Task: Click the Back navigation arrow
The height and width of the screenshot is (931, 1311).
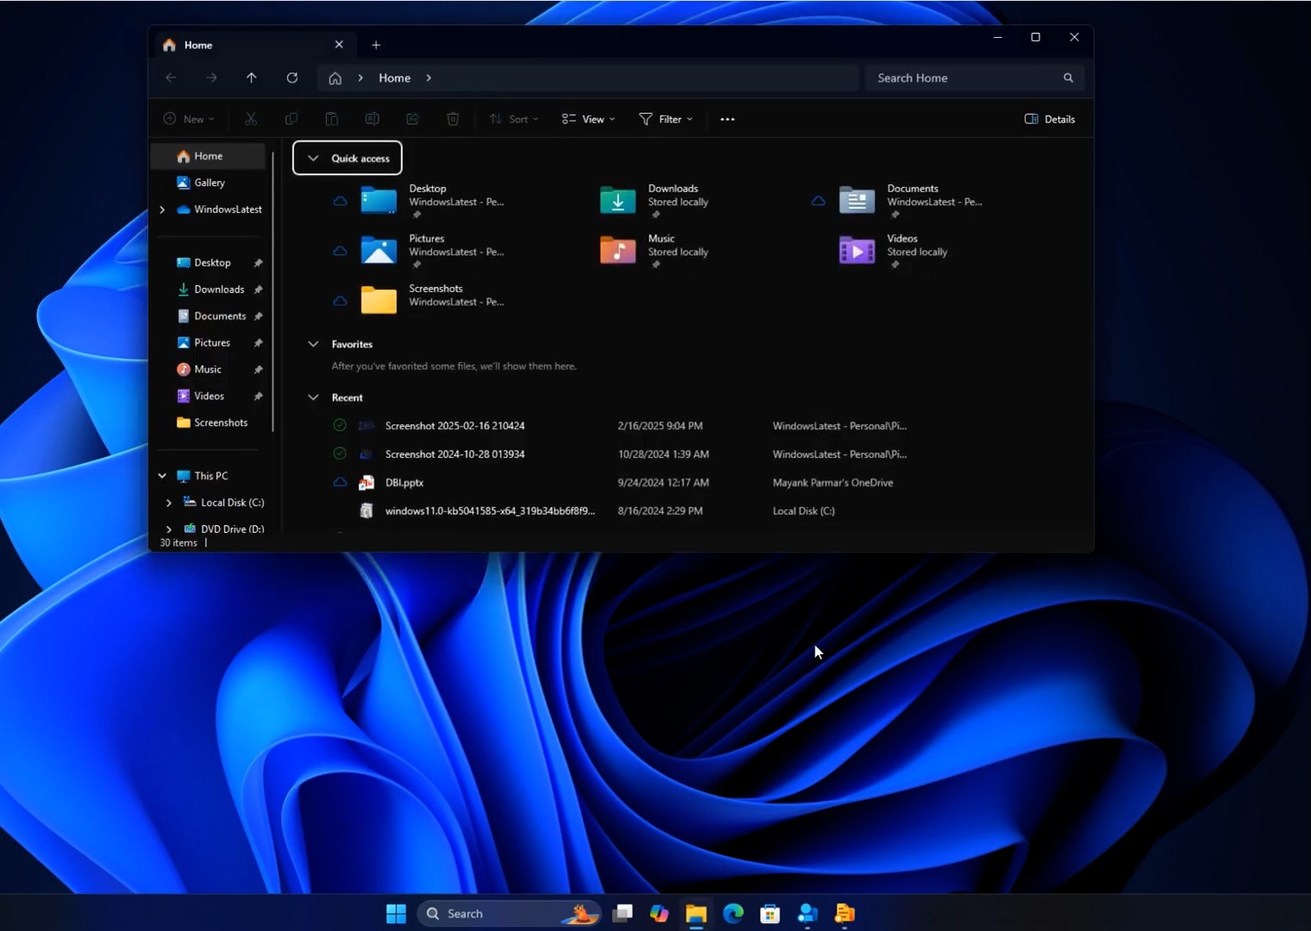Action: (171, 78)
